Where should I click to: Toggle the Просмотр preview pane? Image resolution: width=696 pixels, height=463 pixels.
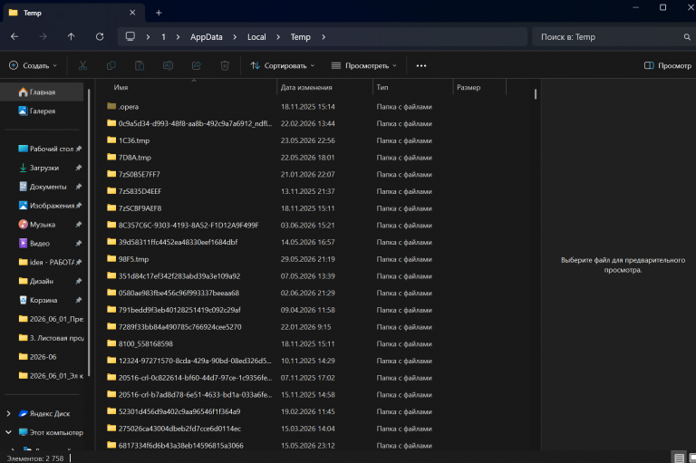(x=668, y=66)
